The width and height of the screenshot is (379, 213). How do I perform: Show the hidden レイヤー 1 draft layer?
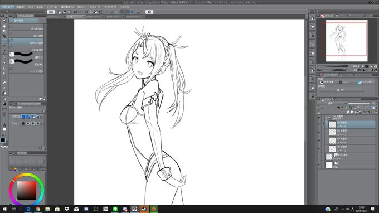click(319, 157)
